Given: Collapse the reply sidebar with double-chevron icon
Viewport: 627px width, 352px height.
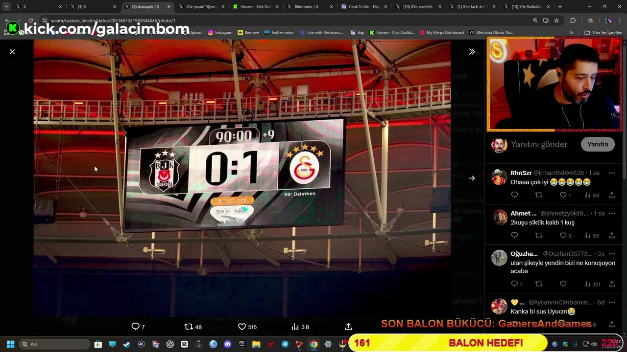Looking at the screenshot, I should point(472,51).
